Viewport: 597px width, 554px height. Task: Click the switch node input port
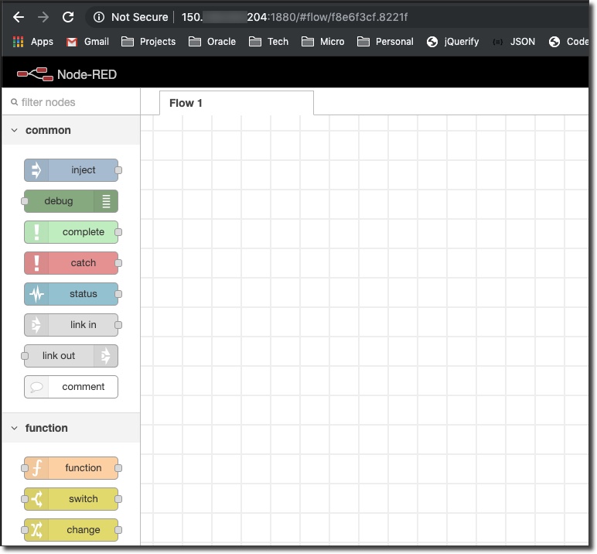point(25,499)
